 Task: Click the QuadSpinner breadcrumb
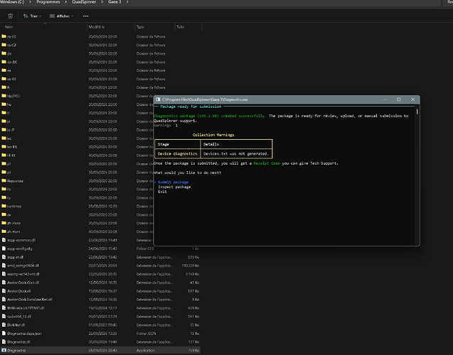click(x=84, y=2)
